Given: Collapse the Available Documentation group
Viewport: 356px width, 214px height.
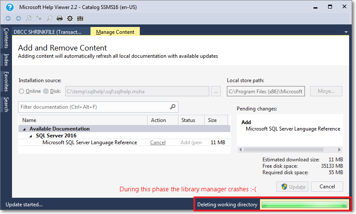Looking at the screenshot, I should (24, 129).
